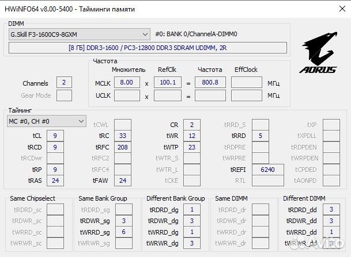The width and height of the screenshot is (351, 257).
Task: Click the tRRD value 5
Action: tap(261, 136)
